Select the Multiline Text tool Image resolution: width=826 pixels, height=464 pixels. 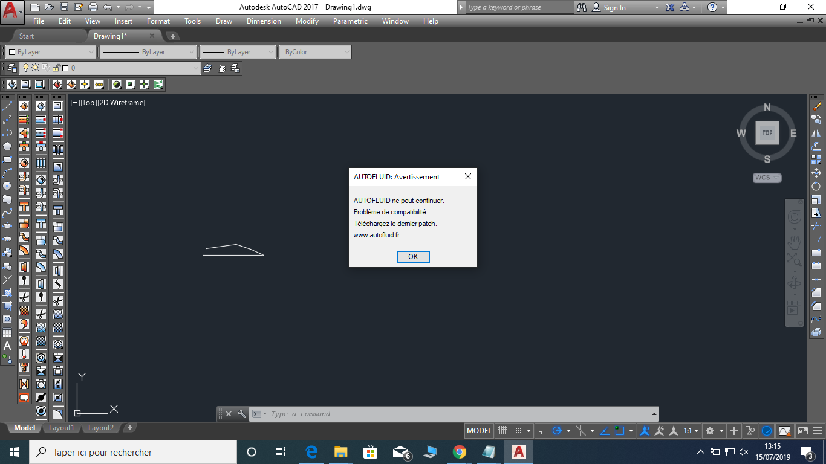pyautogui.click(x=7, y=346)
